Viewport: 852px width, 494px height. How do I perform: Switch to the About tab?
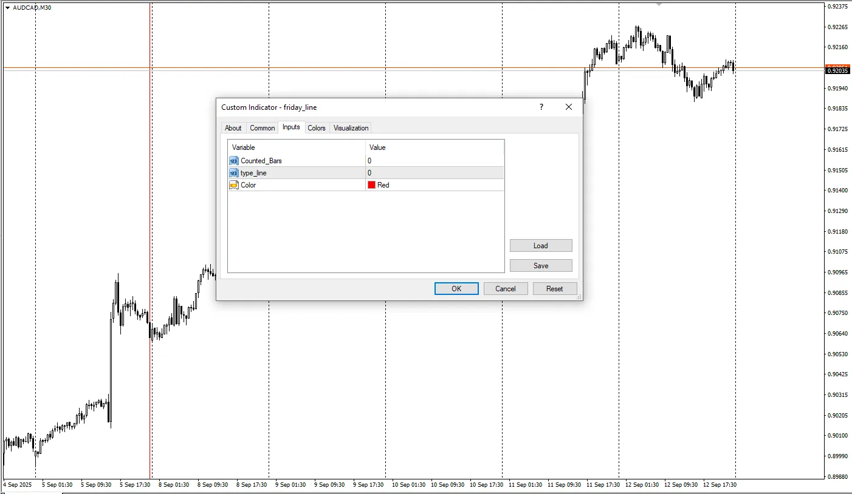point(233,128)
